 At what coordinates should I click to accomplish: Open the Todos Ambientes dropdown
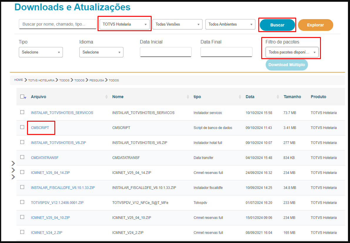click(x=230, y=24)
